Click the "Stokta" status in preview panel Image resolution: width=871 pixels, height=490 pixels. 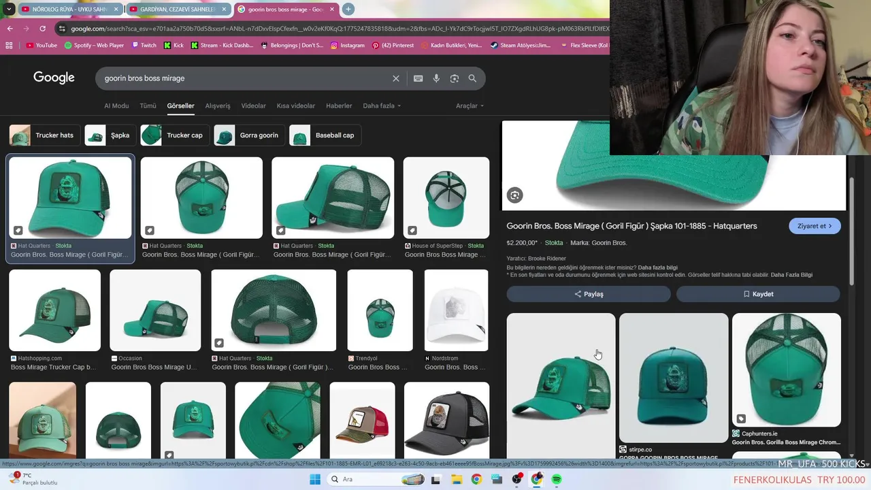tap(554, 243)
